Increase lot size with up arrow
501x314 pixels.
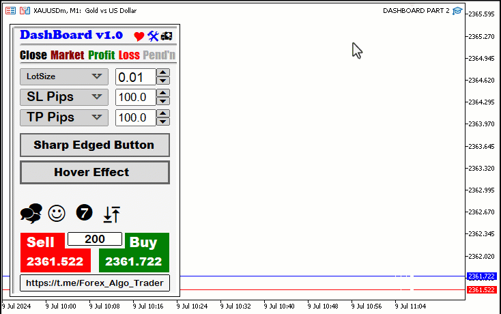[163, 72]
